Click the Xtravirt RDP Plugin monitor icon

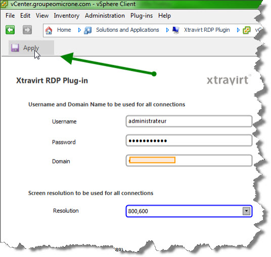point(176,30)
